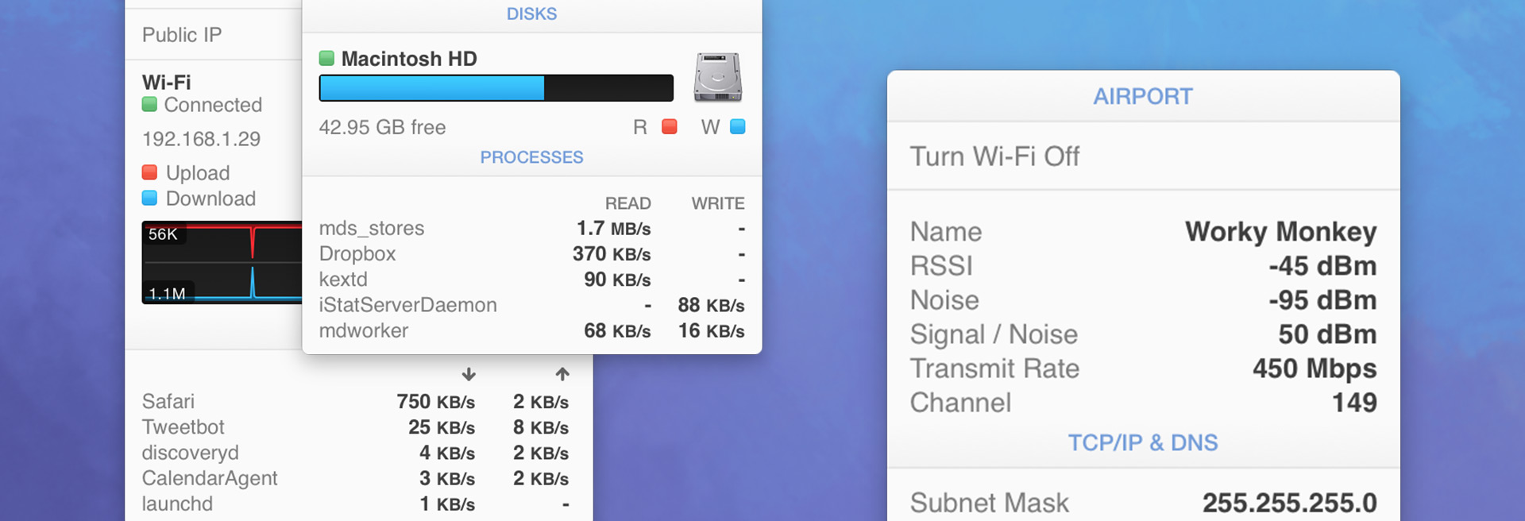Click the PROCESSES section header
1525x521 pixels.
[x=531, y=157]
